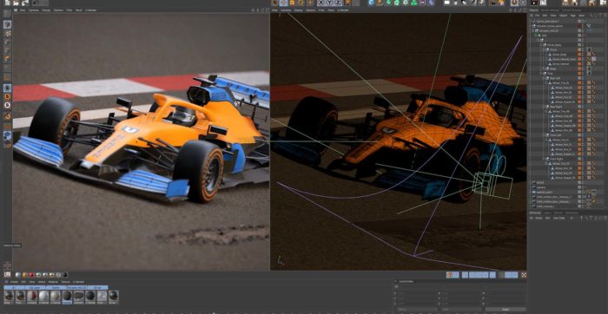Click orange layer color of Driver_Helmet row
Viewport: 608px width, 314px height.
click(x=579, y=64)
